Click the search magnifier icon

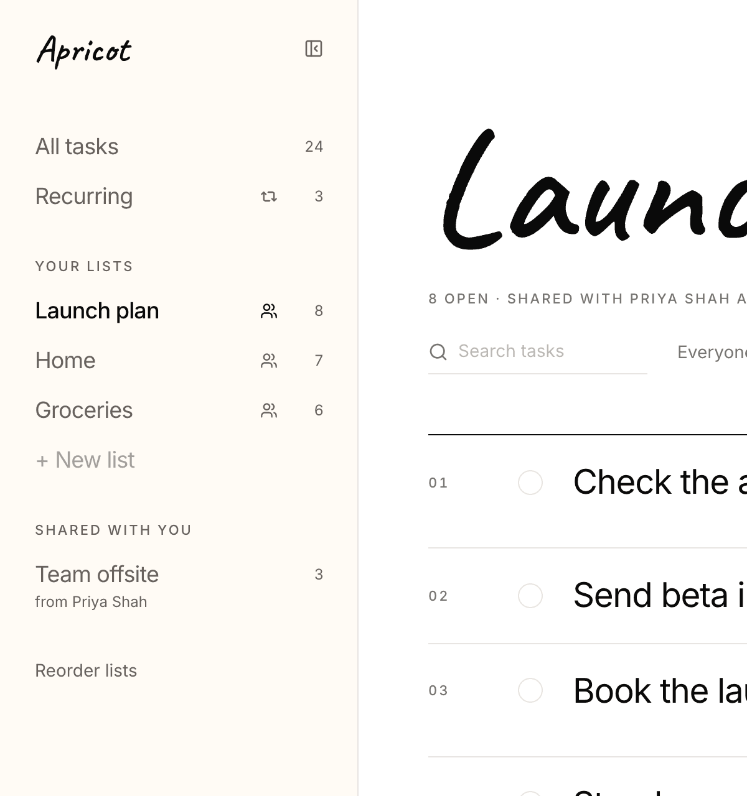pyautogui.click(x=438, y=352)
